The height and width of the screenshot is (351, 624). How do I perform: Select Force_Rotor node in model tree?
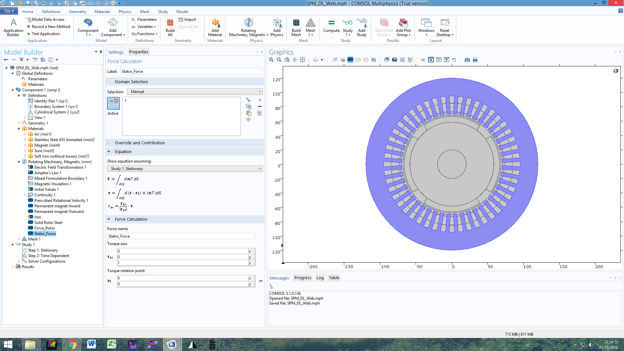(45, 228)
